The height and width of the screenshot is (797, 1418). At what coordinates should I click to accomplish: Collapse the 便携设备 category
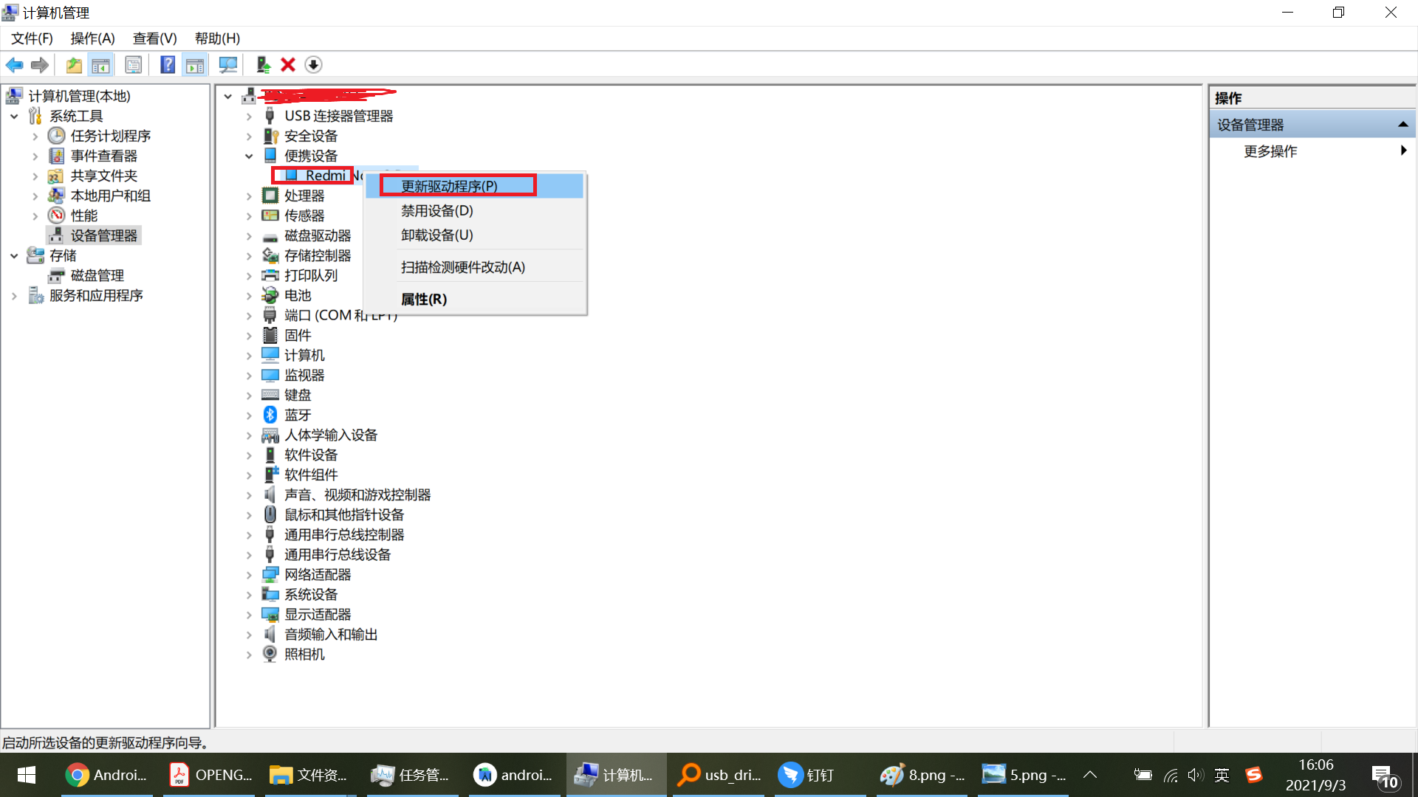[249, 156]
